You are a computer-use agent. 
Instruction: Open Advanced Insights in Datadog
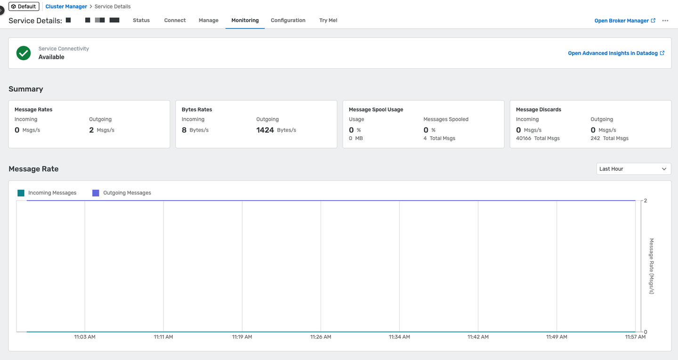click(x=616, y=53)
